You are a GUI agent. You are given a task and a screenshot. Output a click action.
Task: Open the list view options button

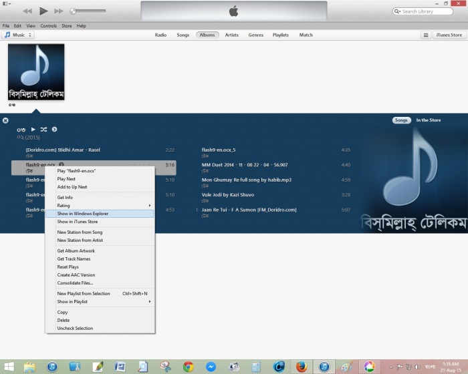(426, 35)
